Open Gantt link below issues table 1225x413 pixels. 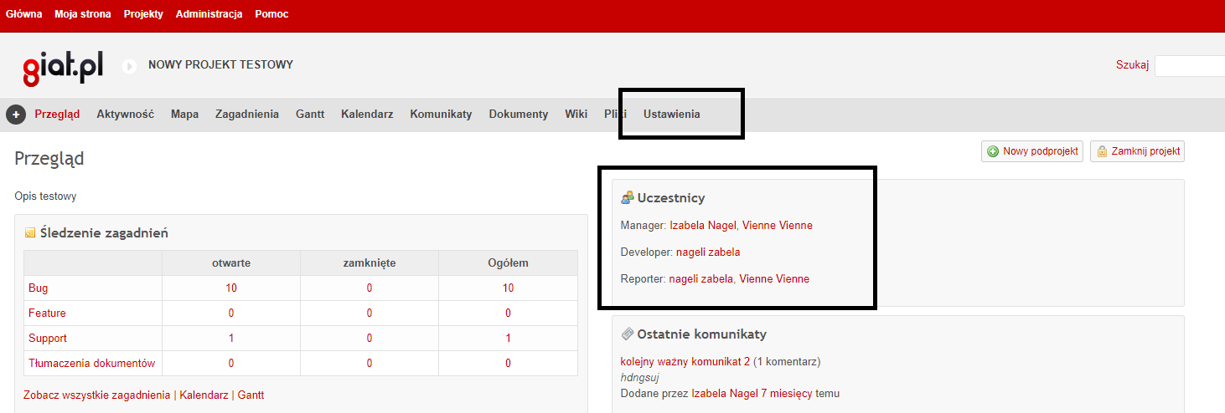coord(251,395)
